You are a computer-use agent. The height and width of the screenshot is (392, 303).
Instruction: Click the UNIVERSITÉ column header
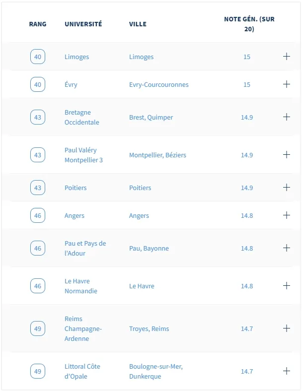click(83, 24)
